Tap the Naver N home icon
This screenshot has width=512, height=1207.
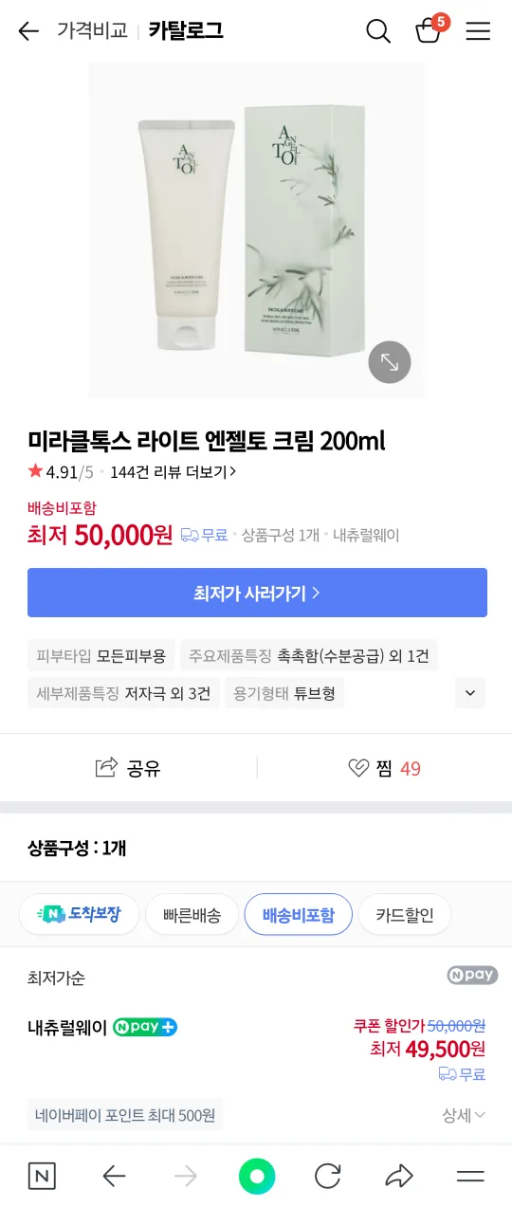[x=42, y=1177]
